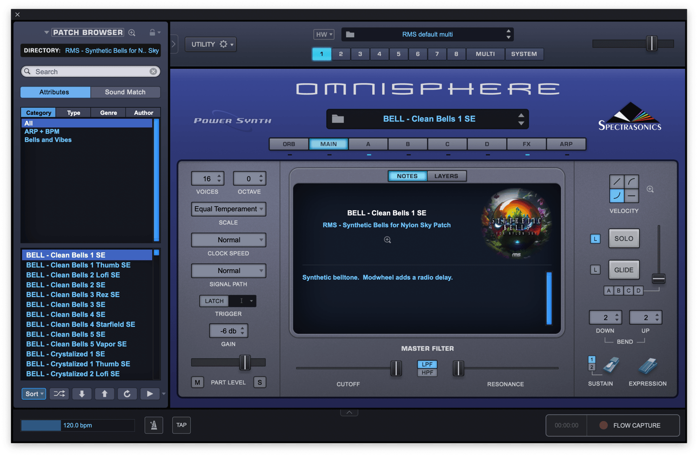Viewport: 698px width, 456px height.
Task: Solo the part with S button
Action: tap(260, 382)
